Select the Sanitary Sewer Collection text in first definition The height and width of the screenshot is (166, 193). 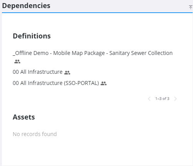pyautogui.click(x=141, y=53)
